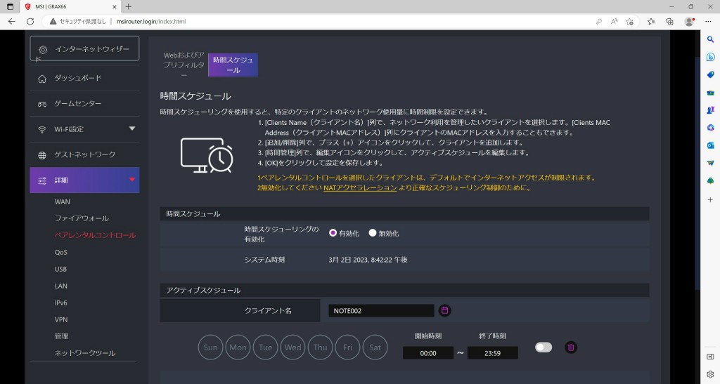720x384 pixels.
Task: Open the browser profile avatar icon
Action: pos(689,21)
